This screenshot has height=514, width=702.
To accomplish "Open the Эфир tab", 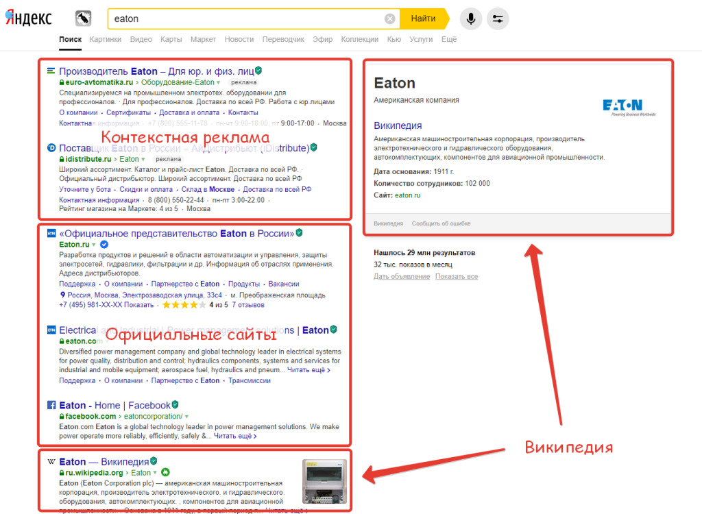I will tap(322, 39).
